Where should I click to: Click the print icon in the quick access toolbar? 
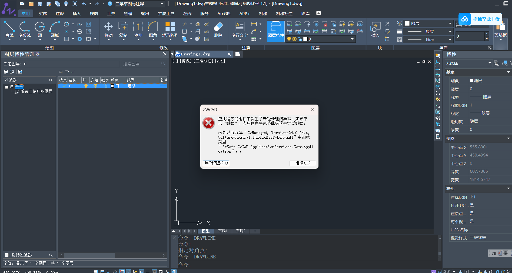coord(66,4)
